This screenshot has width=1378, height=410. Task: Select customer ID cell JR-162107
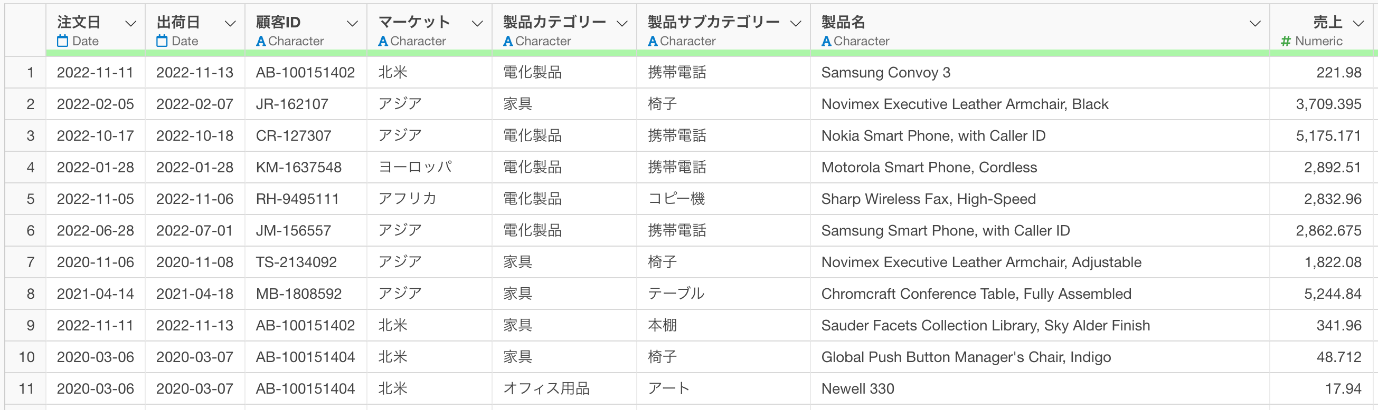292,104
